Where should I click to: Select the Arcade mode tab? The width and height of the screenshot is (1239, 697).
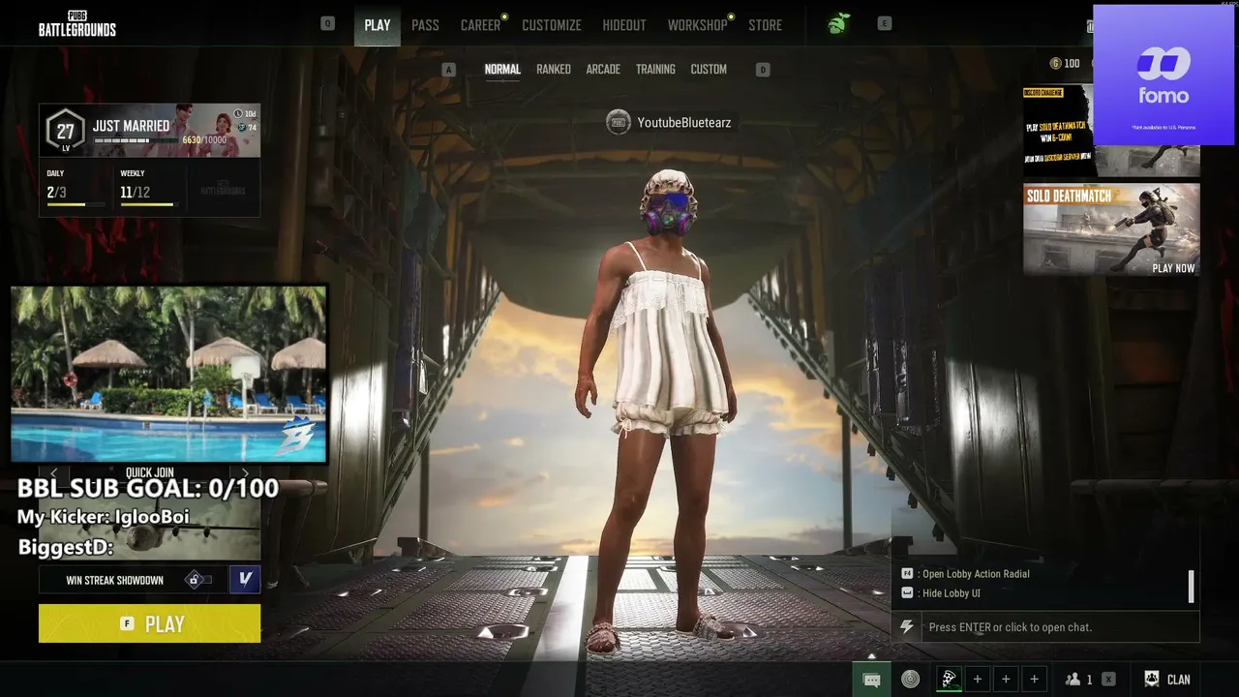pos(603,70)
